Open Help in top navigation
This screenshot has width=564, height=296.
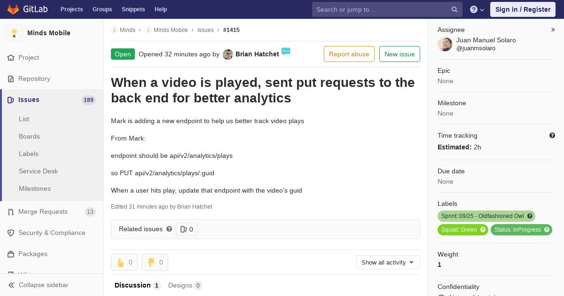click(x=161, y=9)
